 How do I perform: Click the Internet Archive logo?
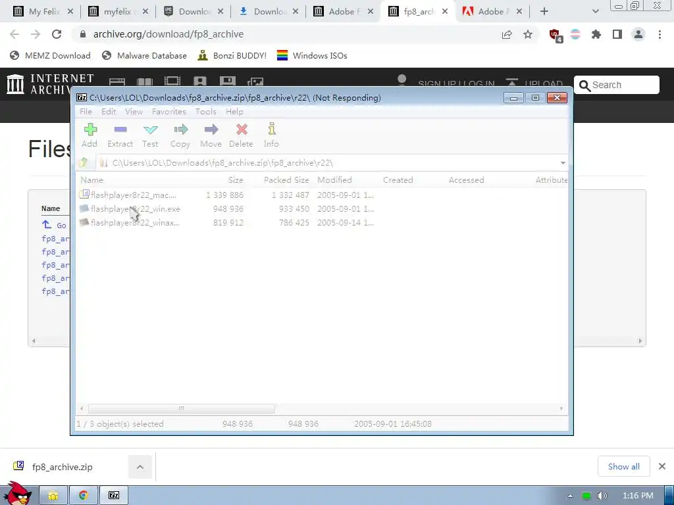[x=49, y=84]
